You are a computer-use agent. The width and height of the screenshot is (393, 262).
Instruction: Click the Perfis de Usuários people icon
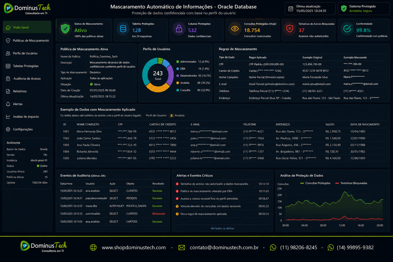coord(8,53)
